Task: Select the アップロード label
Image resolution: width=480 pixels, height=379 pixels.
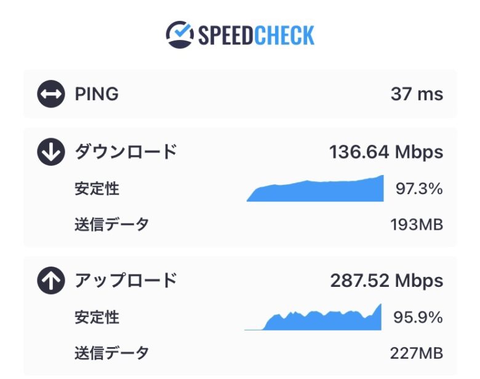Action: pos(126,280)
